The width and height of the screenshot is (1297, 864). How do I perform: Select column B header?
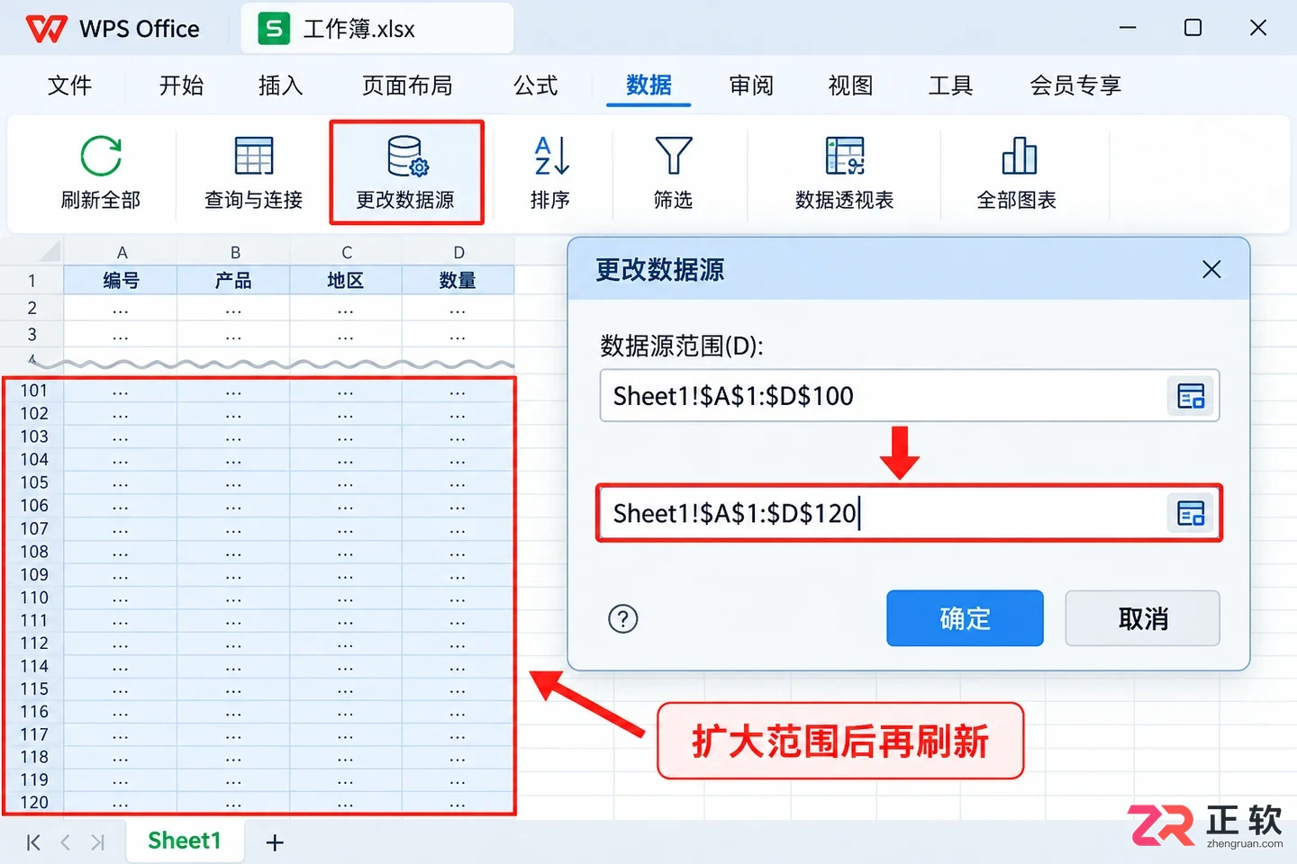pos(234,252)
